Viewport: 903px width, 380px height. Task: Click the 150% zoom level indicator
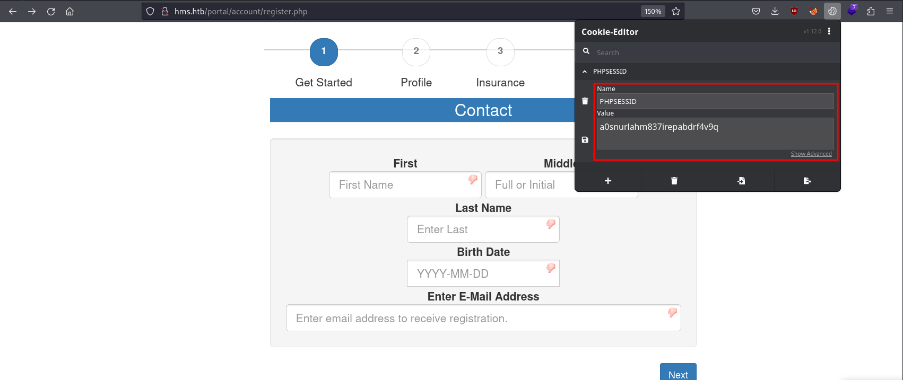[x=653, y=11]
